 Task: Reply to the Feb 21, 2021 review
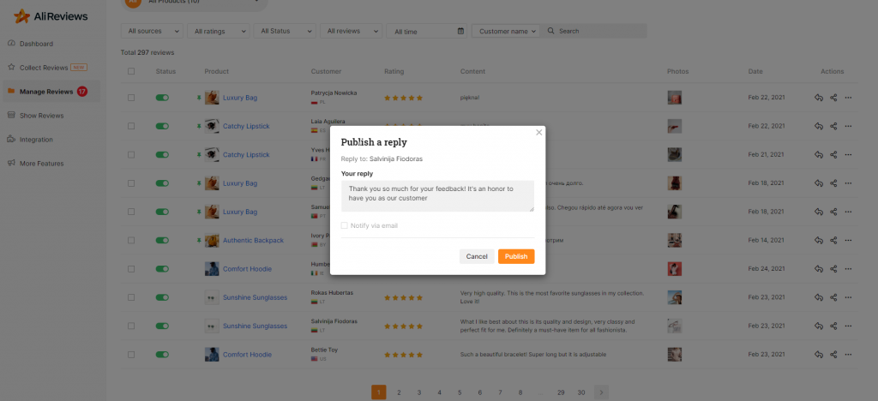pyautogui.click(x=819, y=155)
